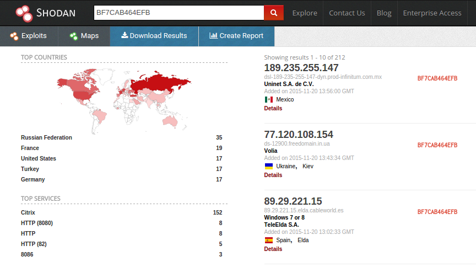Viewport: 476px width, 267px height.
Task: Open the Explore menu item
Action: (305, 13)
